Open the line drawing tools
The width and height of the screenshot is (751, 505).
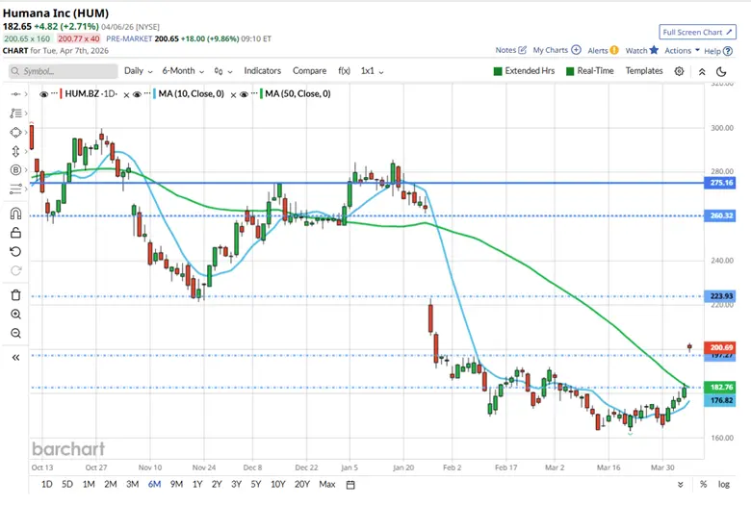[15, 114]
